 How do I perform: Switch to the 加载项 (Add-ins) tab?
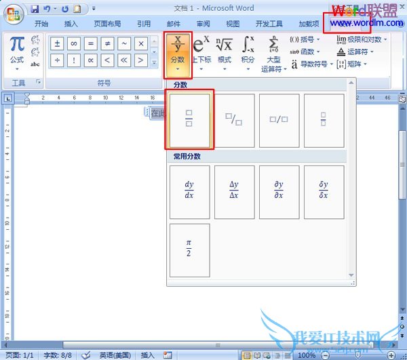tap(309, 24)
